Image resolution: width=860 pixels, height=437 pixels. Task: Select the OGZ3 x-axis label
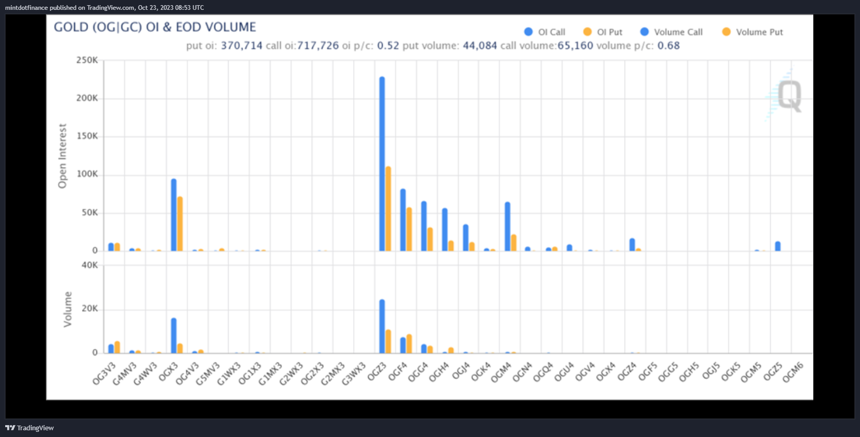tap(377, 372)
